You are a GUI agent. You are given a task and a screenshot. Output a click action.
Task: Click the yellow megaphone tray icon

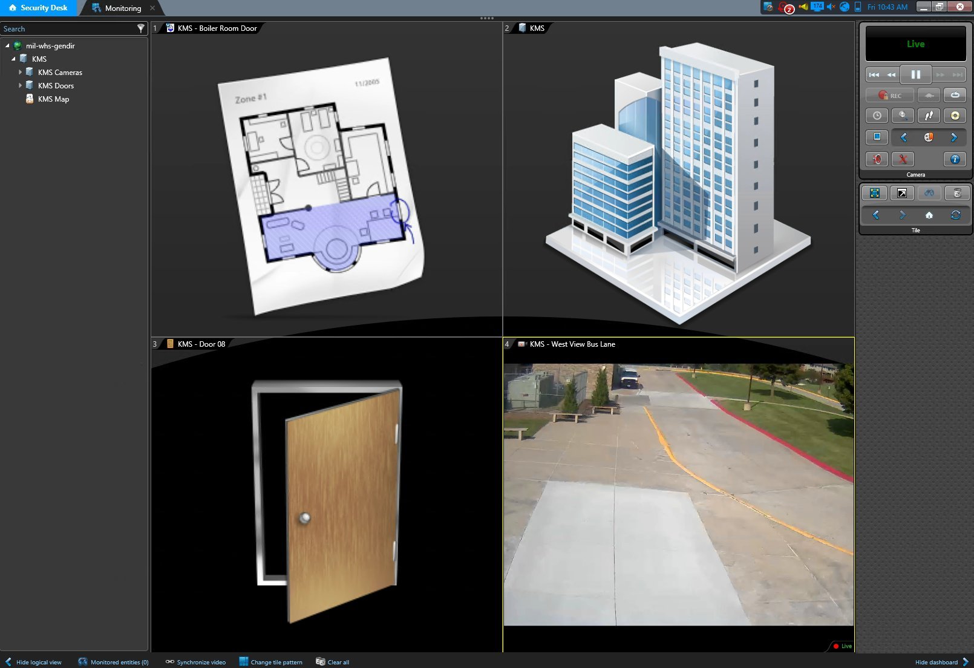pos(803,7)
